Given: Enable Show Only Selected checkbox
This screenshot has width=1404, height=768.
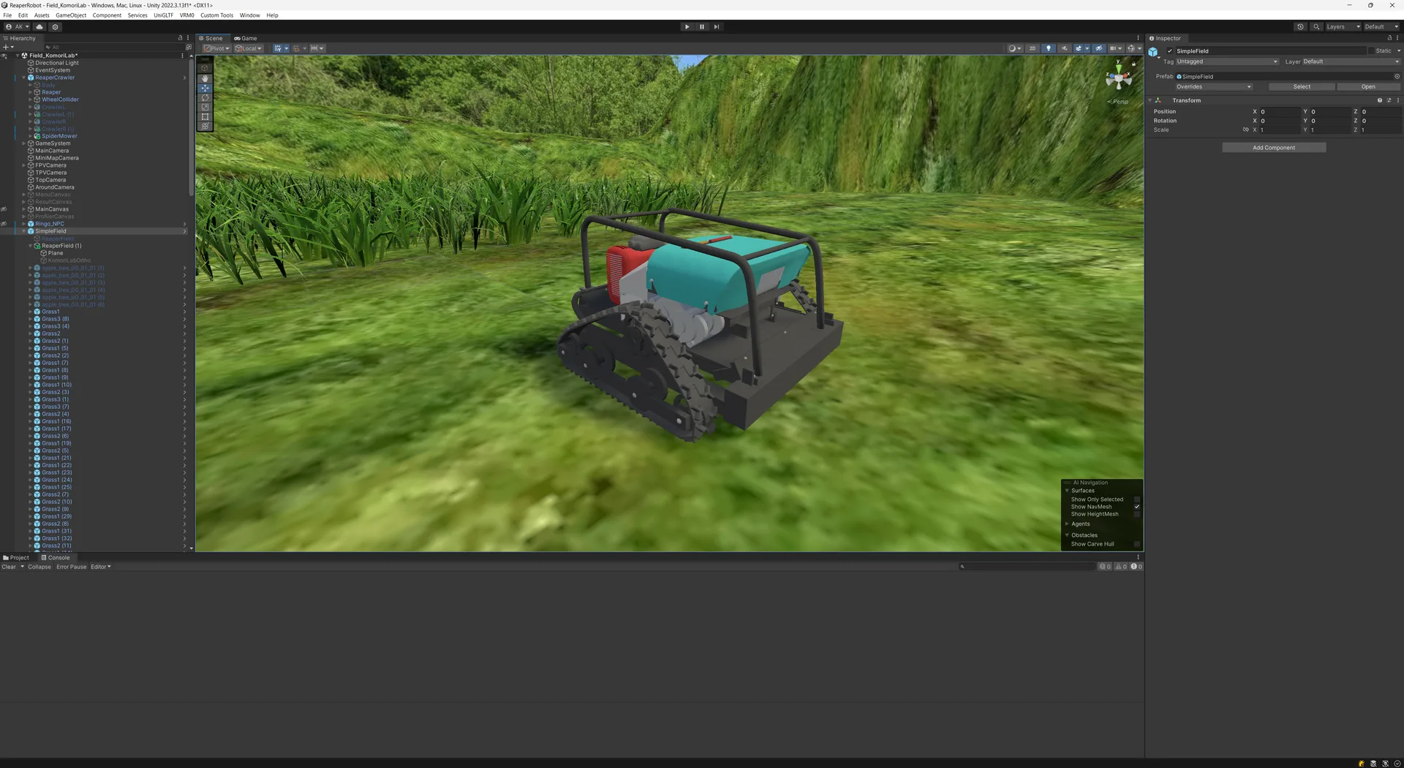Looking at the screenshot, I should point(1136,500).
